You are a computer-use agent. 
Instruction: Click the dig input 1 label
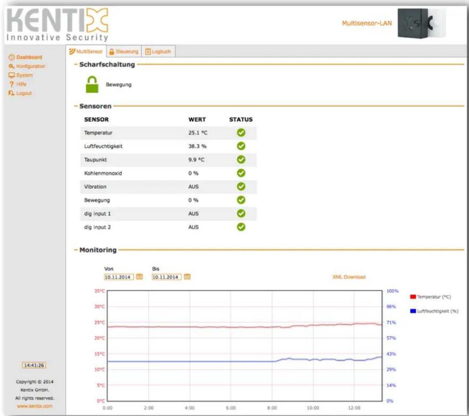97,214
